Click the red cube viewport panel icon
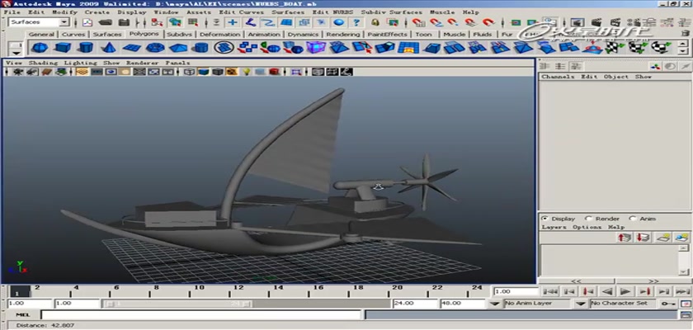The height and width of the screenshot is (330, 693). click(274, 72)
